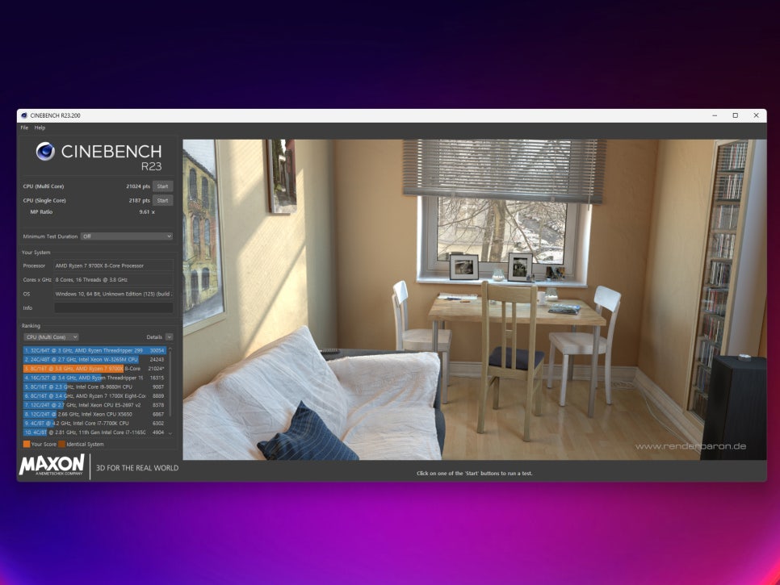Viewport: 780px width, 585px height.
Task: Start the CPU Multi Core test
Action: click(x=162, y=186)
